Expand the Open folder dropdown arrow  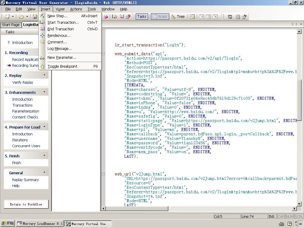pos(27,17)
